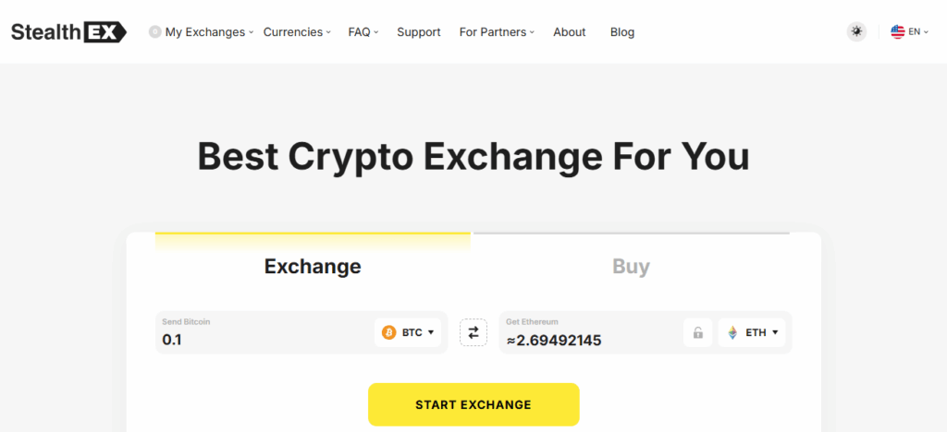
Task: Expand the For Partners menu
Action: (x=498, y=32)
